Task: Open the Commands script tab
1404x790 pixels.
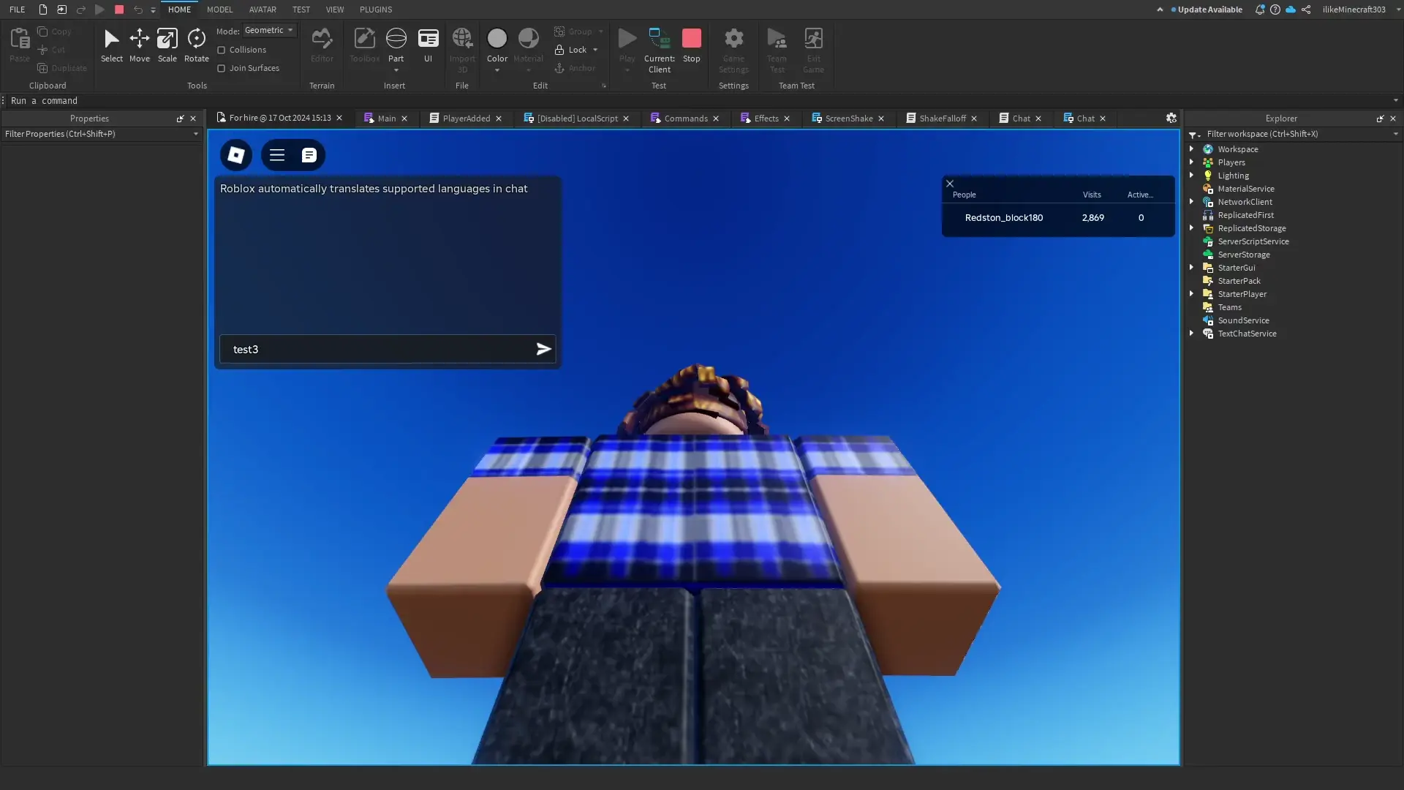Action: pos(684,118)
